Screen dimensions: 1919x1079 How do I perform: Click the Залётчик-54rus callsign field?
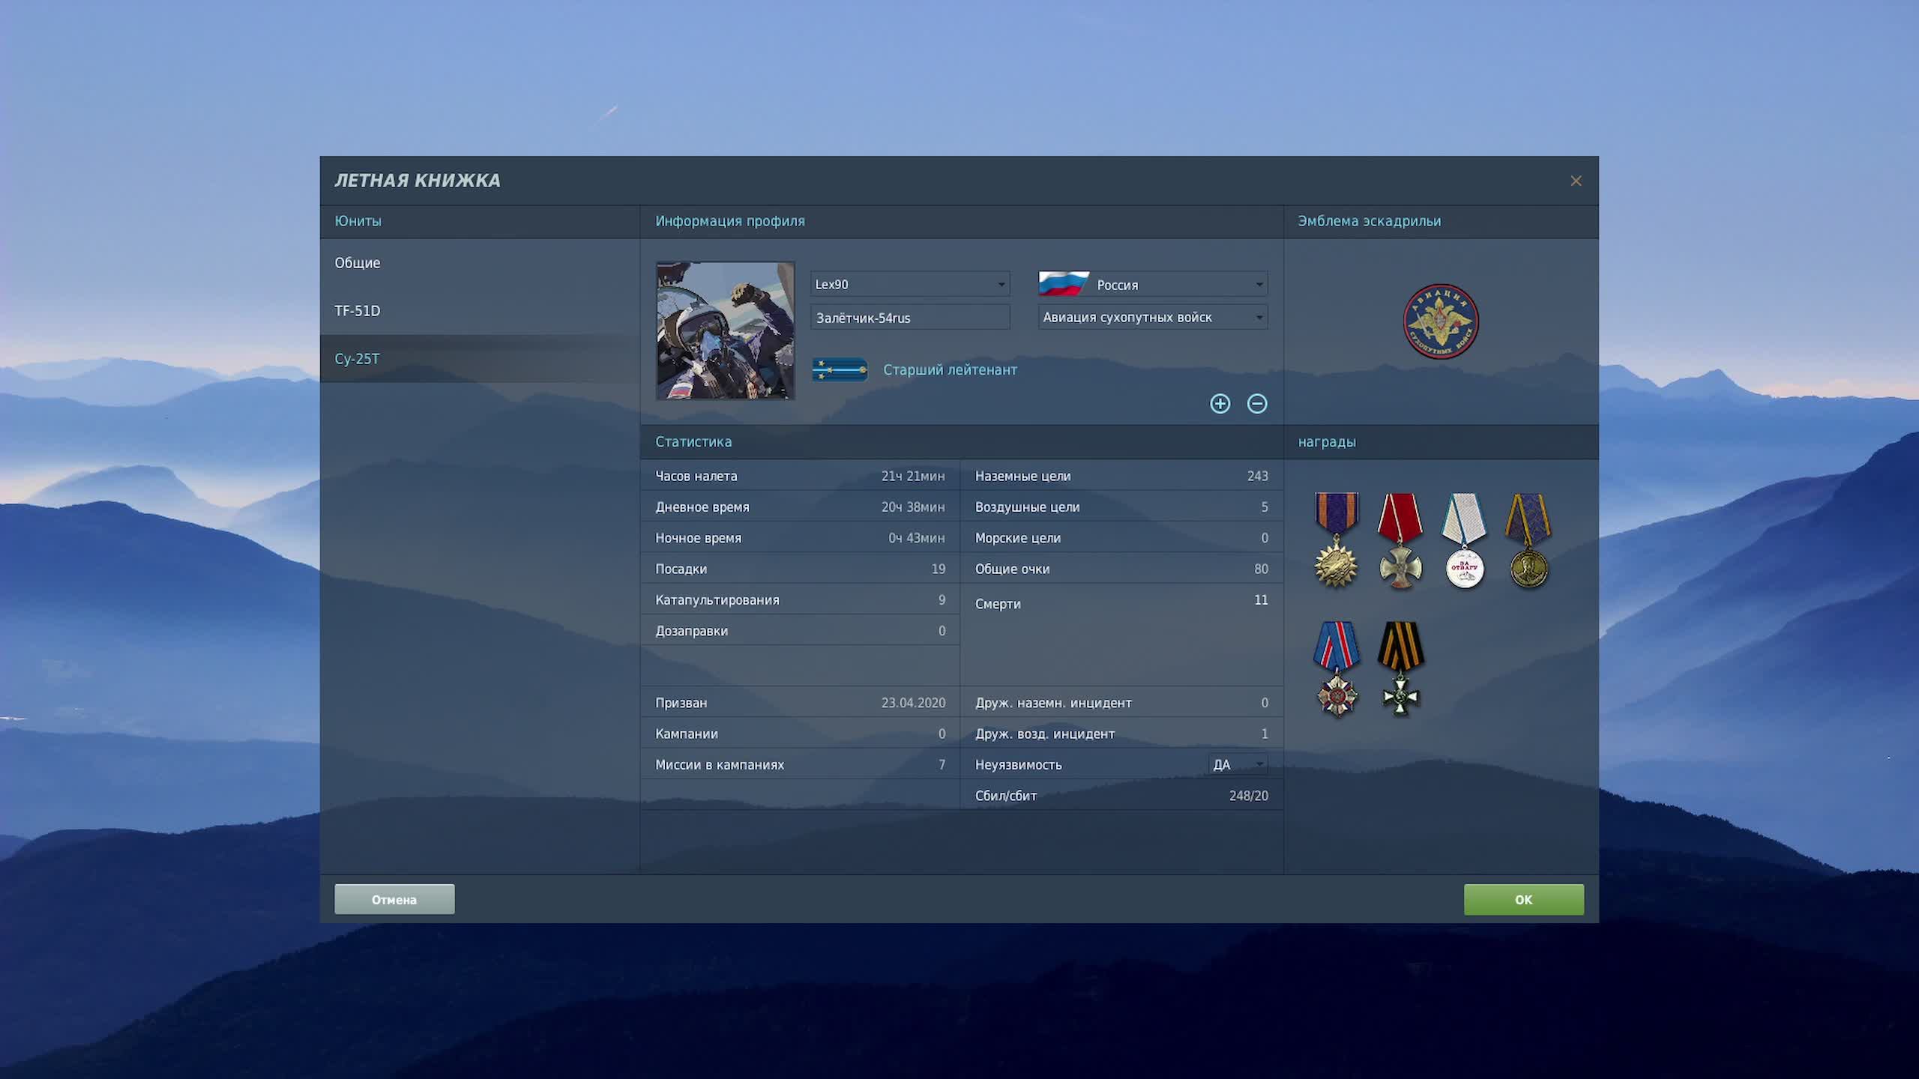click(909, 318)
